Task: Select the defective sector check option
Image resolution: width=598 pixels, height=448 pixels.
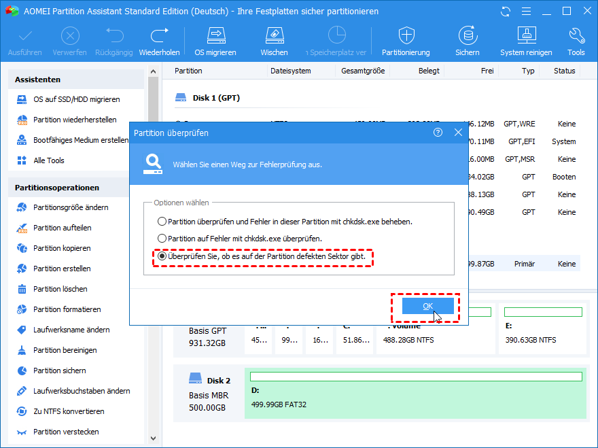Action: click(x=262, y=256)
